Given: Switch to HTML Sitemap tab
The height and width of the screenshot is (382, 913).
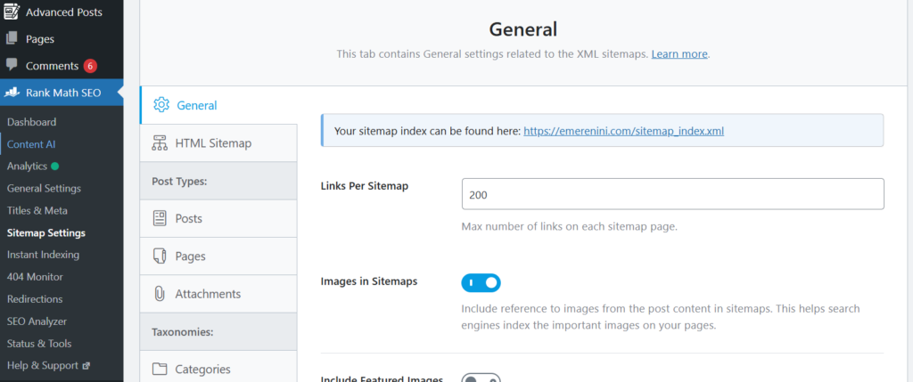Looking at the screenshot, I should click(x=218, y=143).
